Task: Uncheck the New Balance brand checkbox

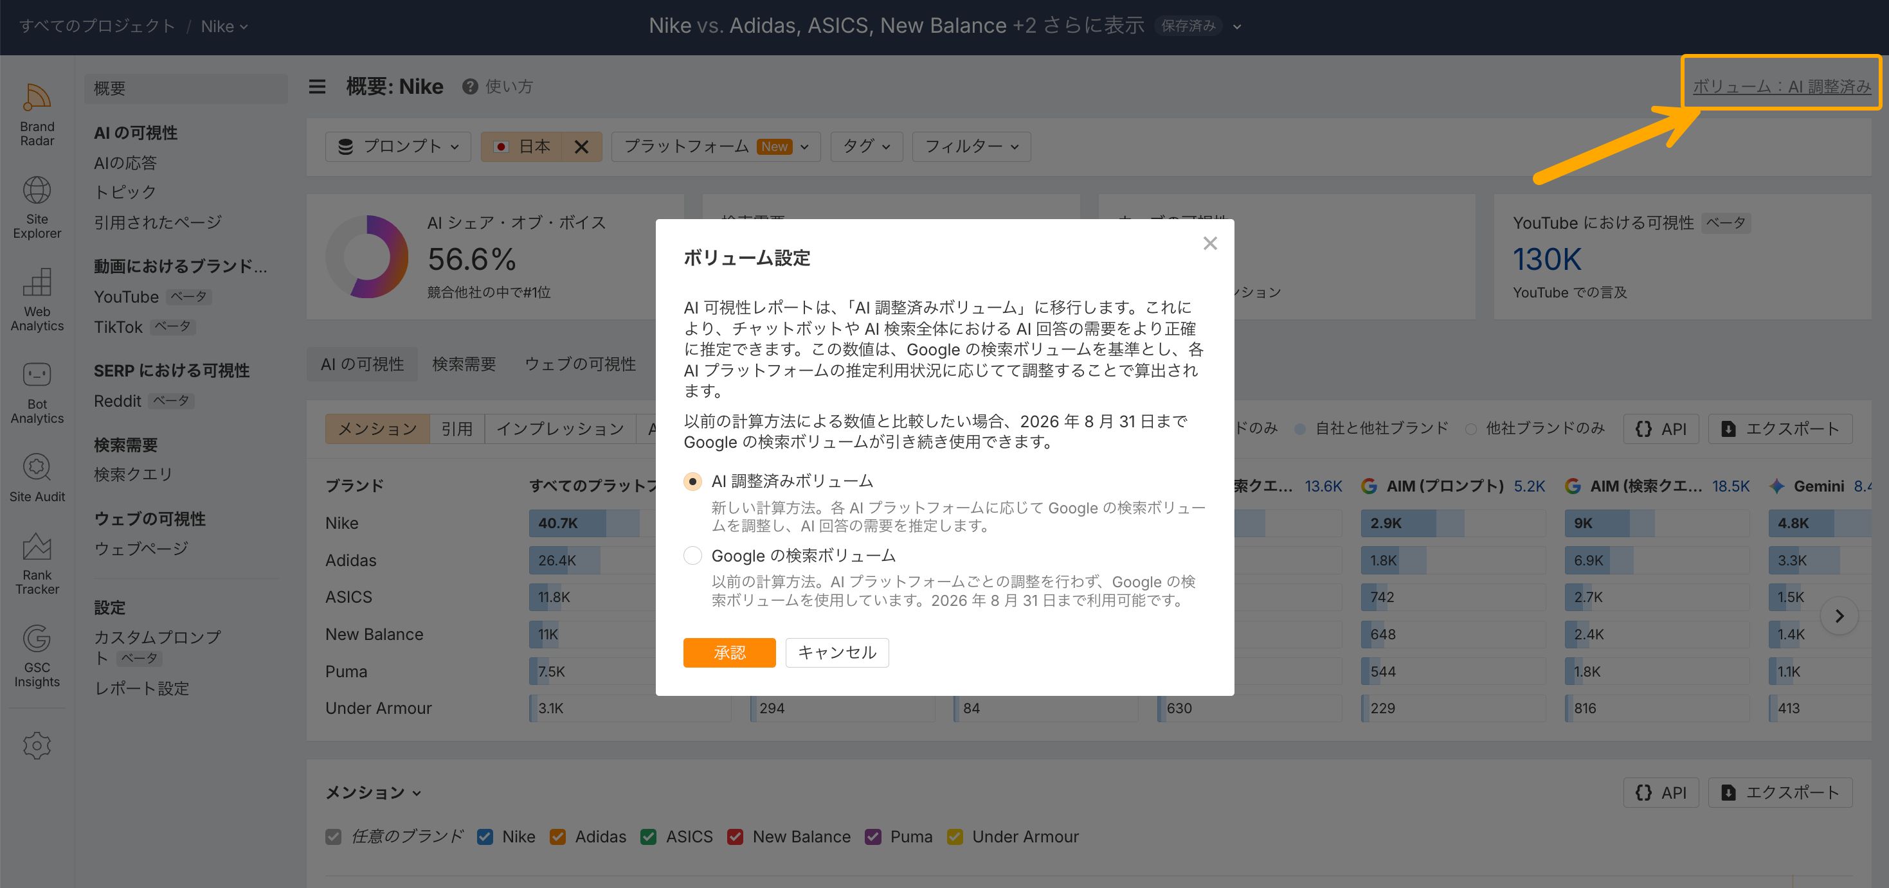Action: [735, 837]
